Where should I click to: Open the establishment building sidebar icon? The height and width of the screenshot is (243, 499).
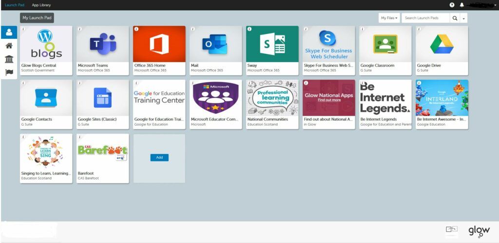[x=9, y=59]
